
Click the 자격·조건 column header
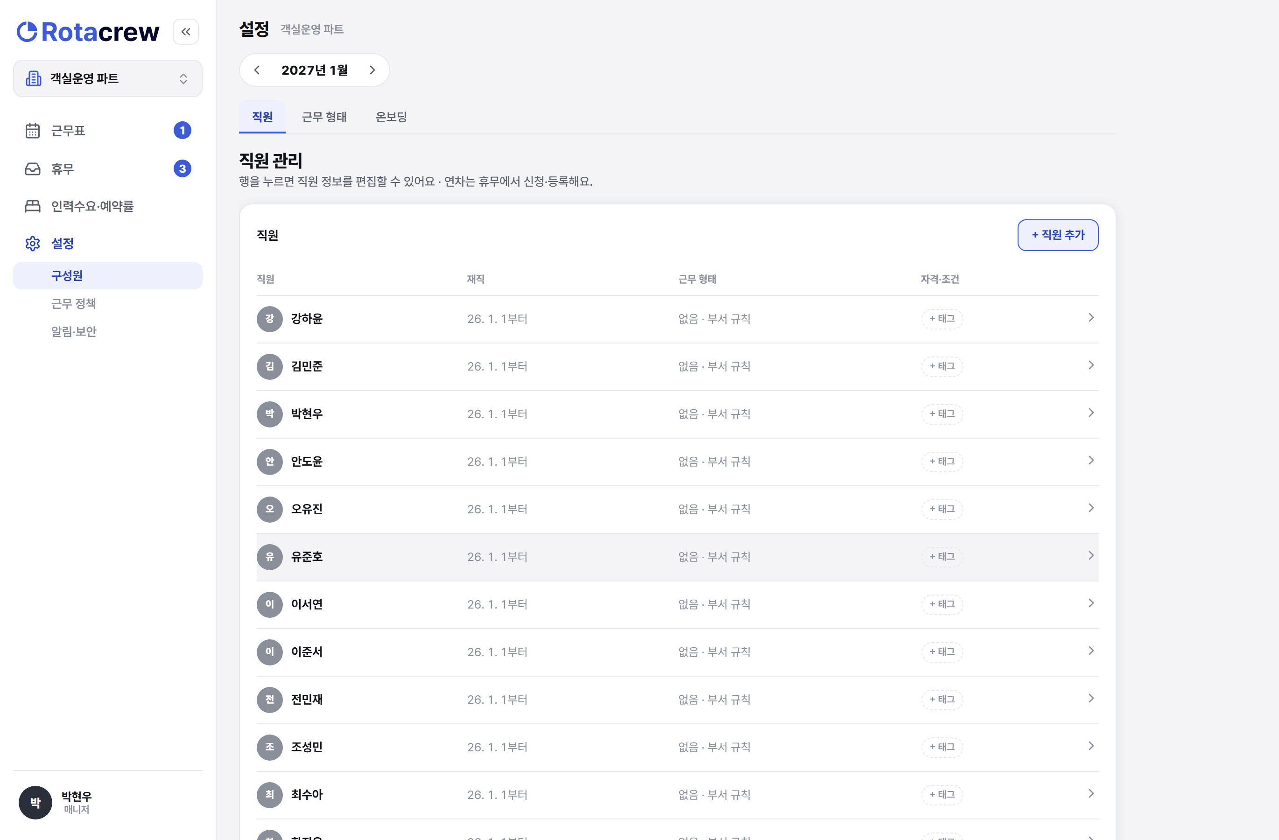[x=939, y=279]
